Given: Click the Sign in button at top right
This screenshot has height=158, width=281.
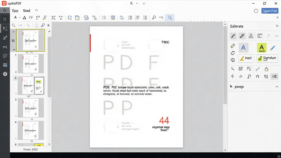Looking at the screenshot, I should (270, 11).
